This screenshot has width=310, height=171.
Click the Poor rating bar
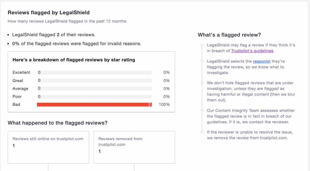[x=94, y=97]
